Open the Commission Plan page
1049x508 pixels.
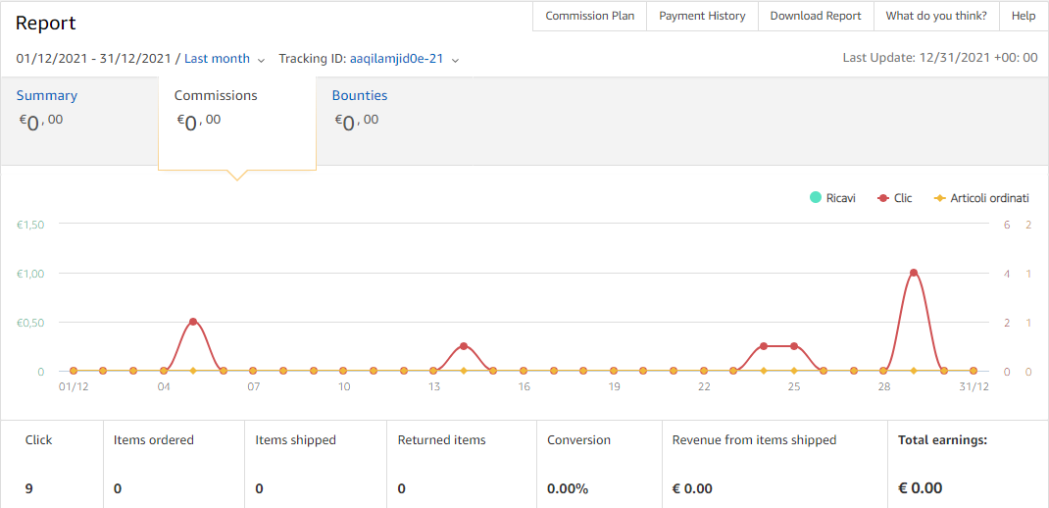pos(589,16)
